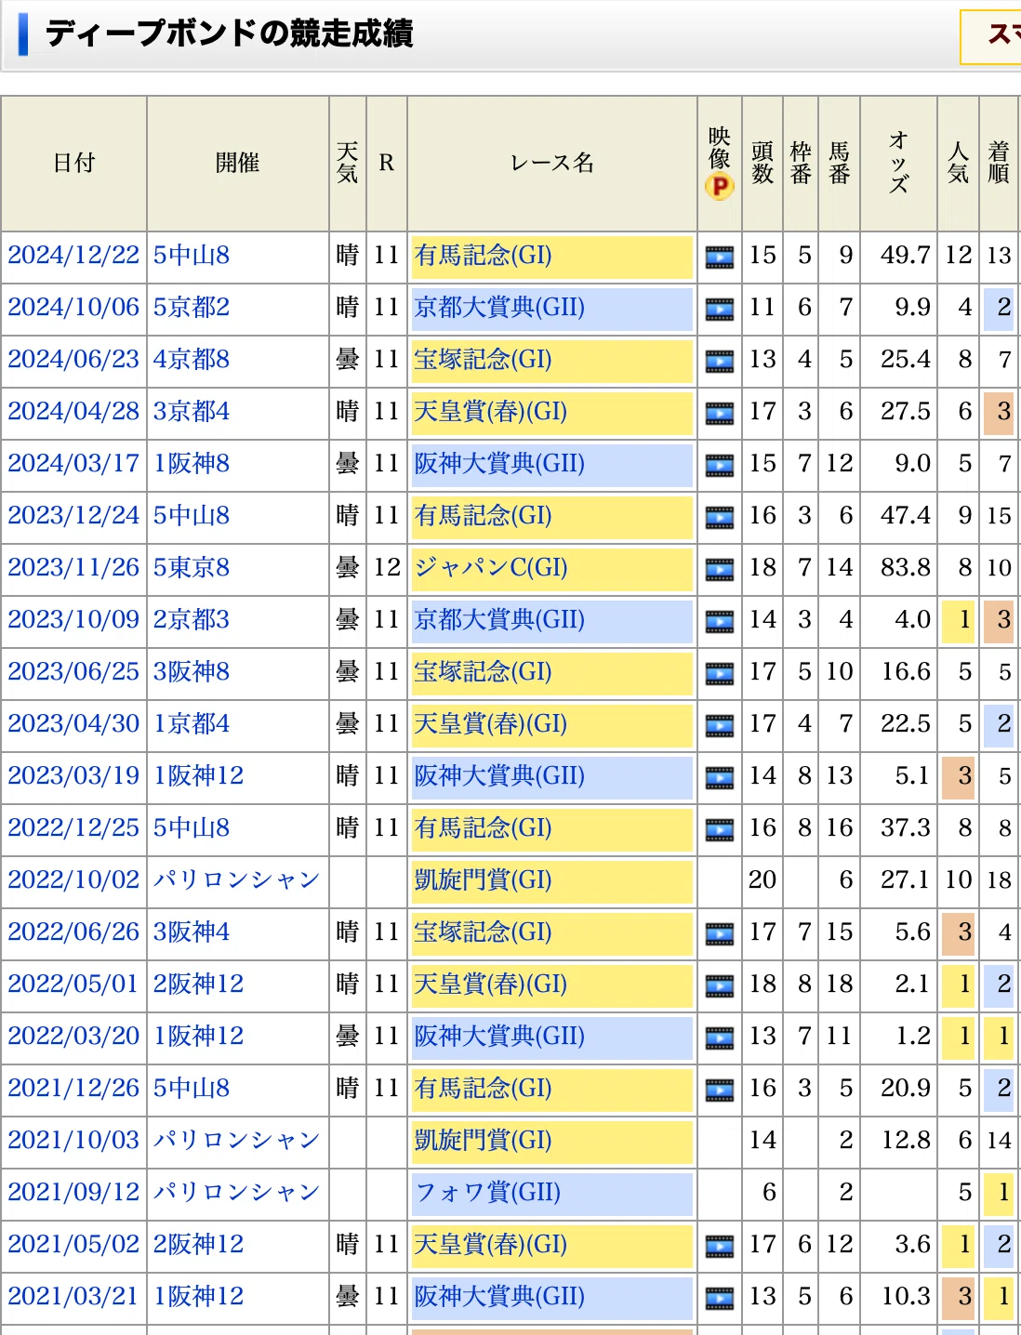1021x1335 pixels.
Task: Play video for 2021/03/21 阪神大賞典
Action: tap(719, 1298)
